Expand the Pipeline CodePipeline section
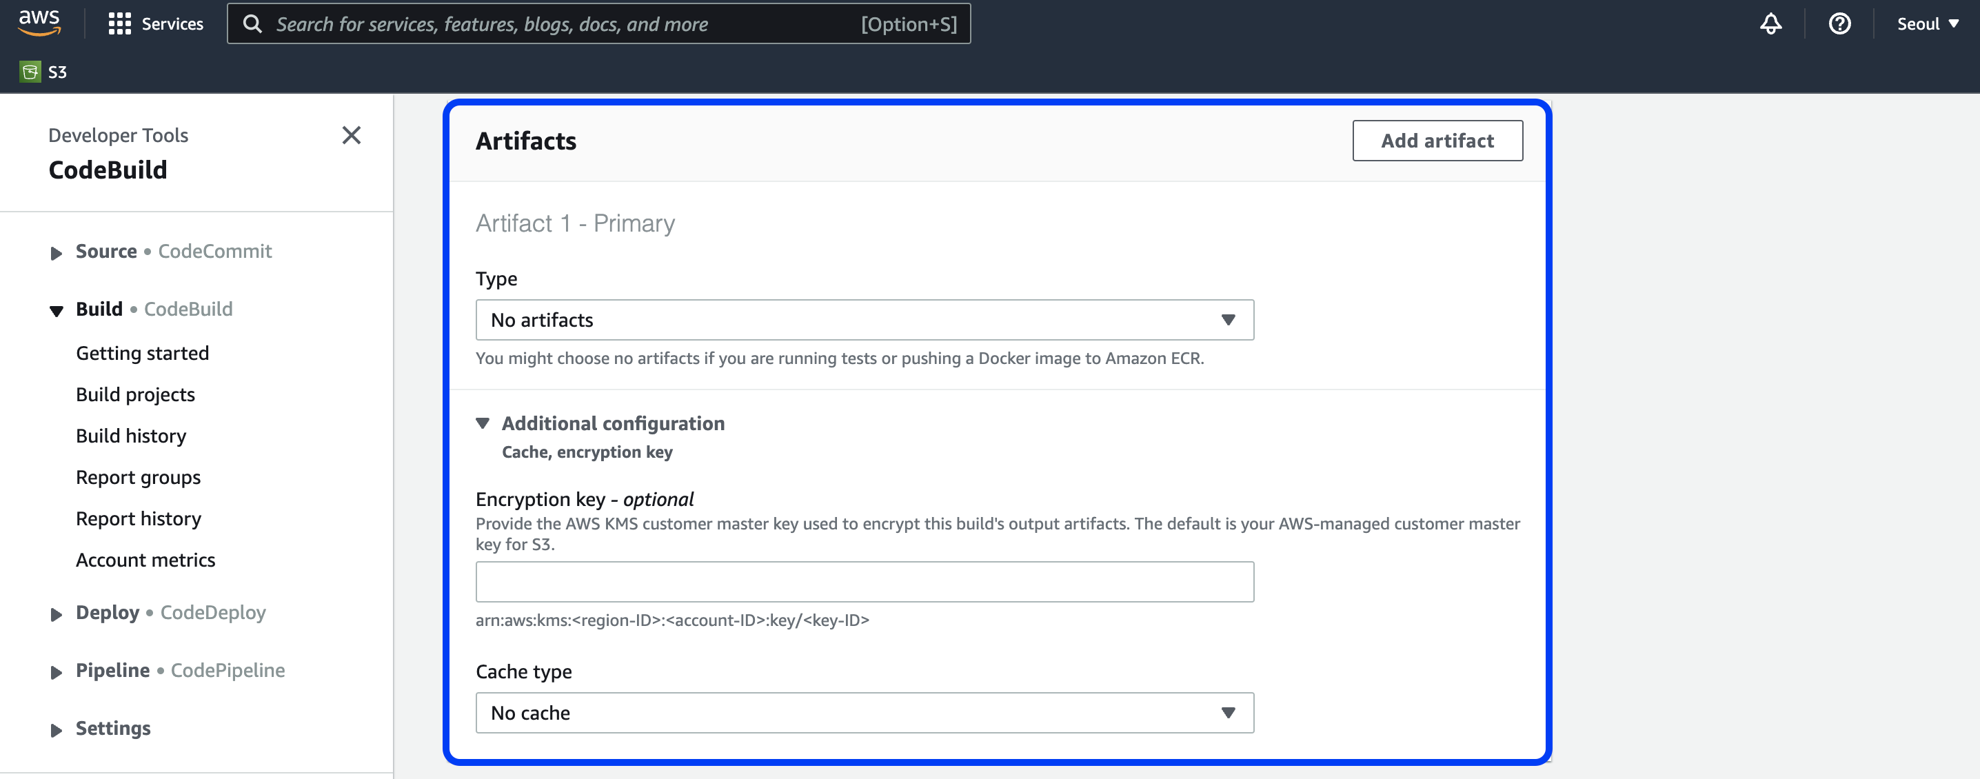Viewport: 1980px width, 779px height. click(x=56, y=671)
